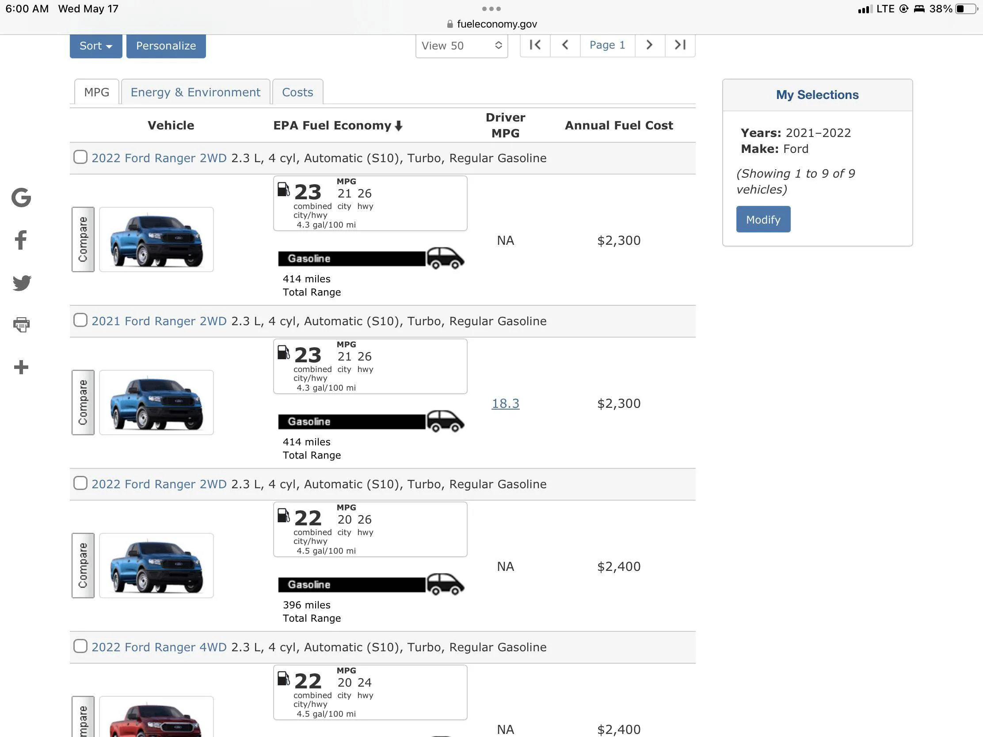Open more sharing options plus icon
The height and width of the screenshot is (737, 983).
click(21, 367)
